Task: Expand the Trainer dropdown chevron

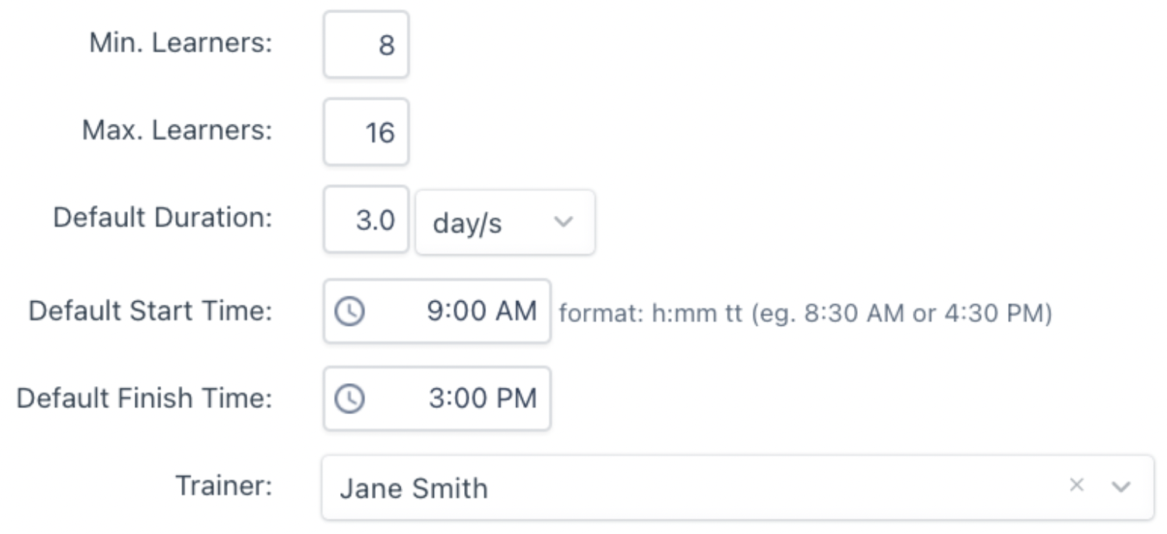Action: click(x=1121, y=487)
